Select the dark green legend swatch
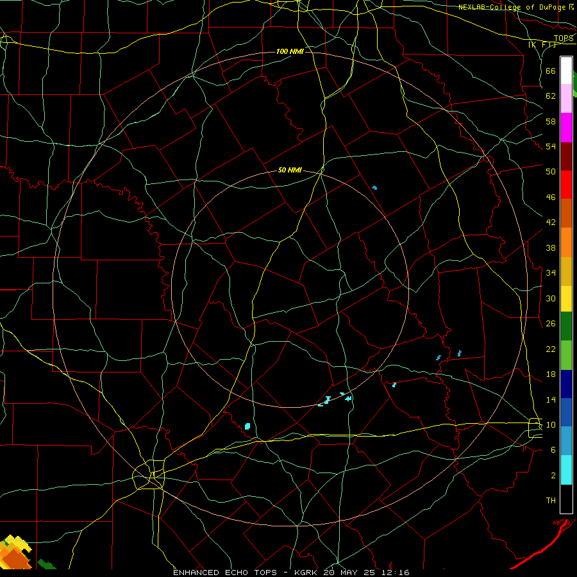 tap(566, 326)
